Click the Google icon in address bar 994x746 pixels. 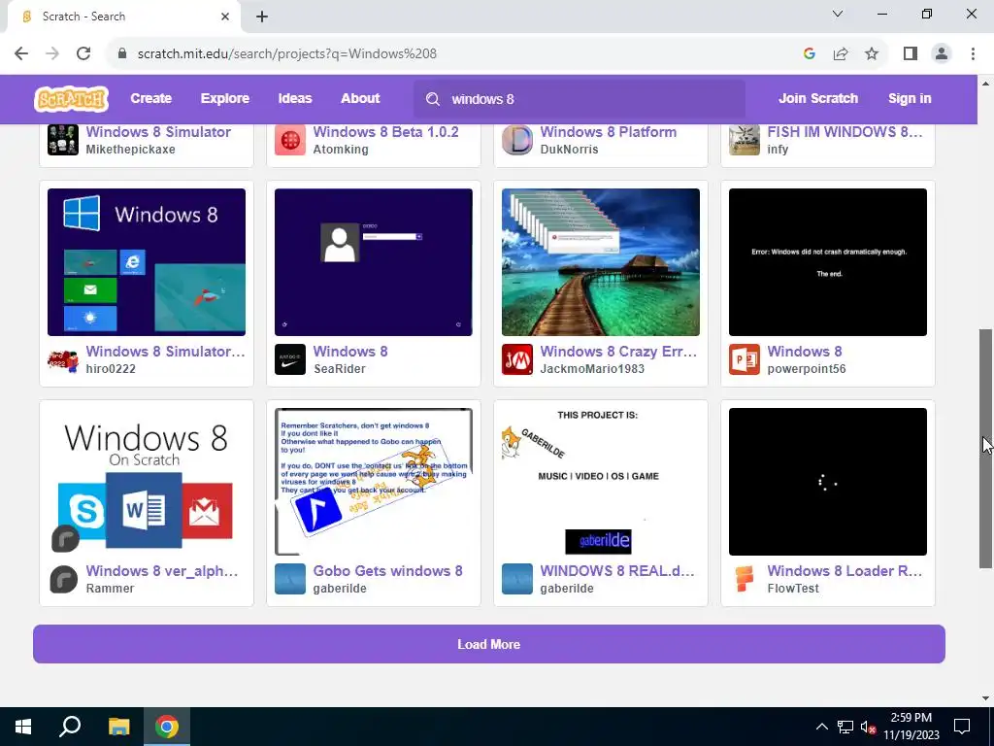[809, 54]
